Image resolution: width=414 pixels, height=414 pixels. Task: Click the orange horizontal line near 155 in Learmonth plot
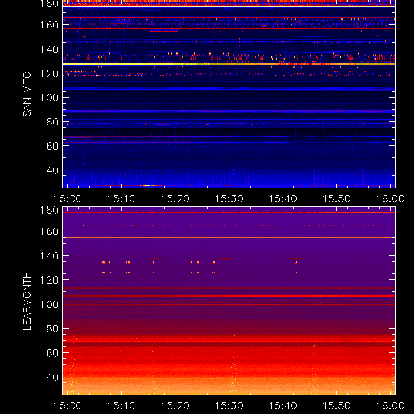[x=229, y=238]
